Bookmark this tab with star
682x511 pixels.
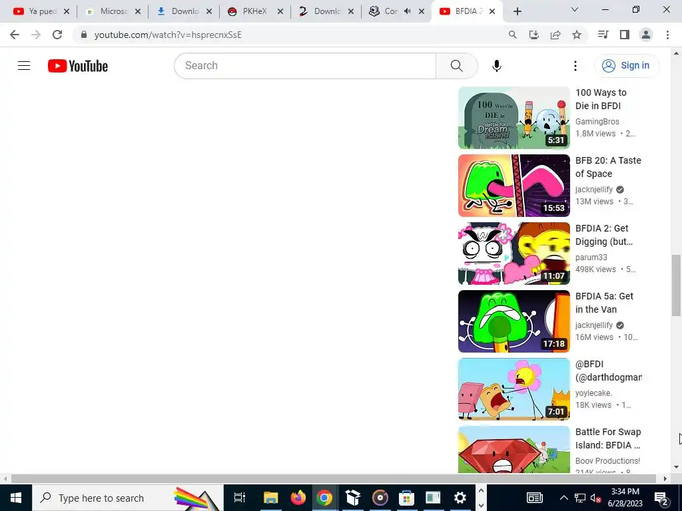point(576,35)
